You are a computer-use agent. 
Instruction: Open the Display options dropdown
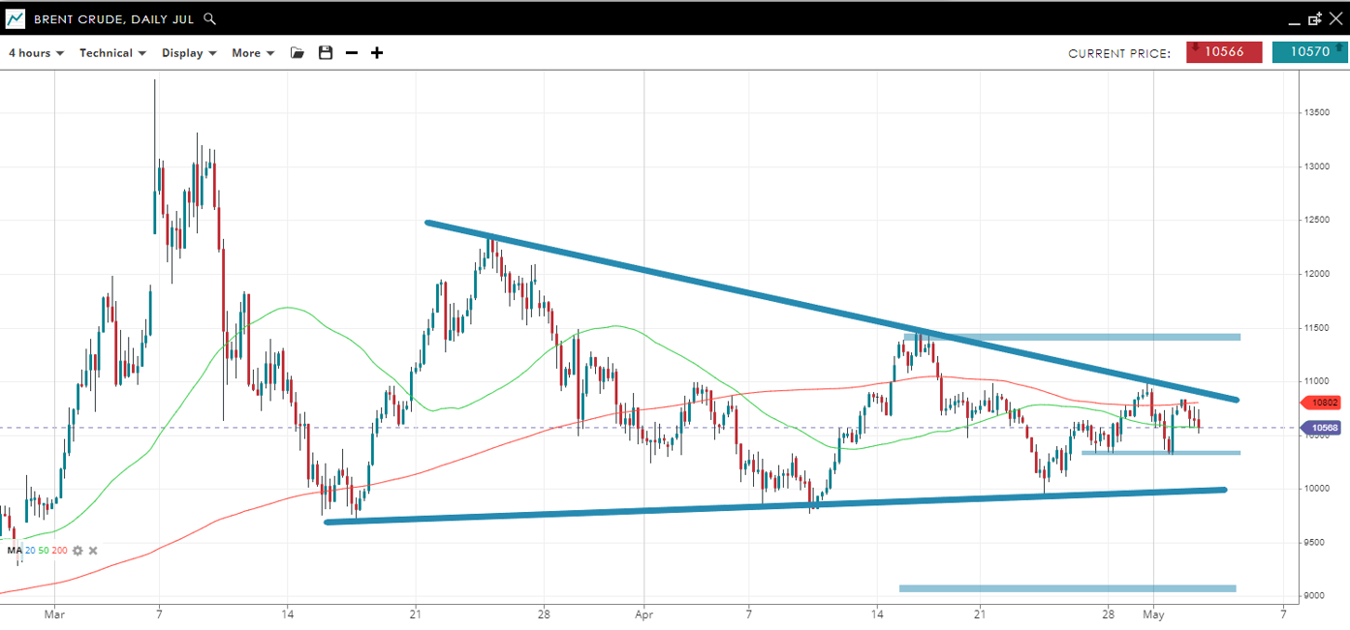pos(189,53)
